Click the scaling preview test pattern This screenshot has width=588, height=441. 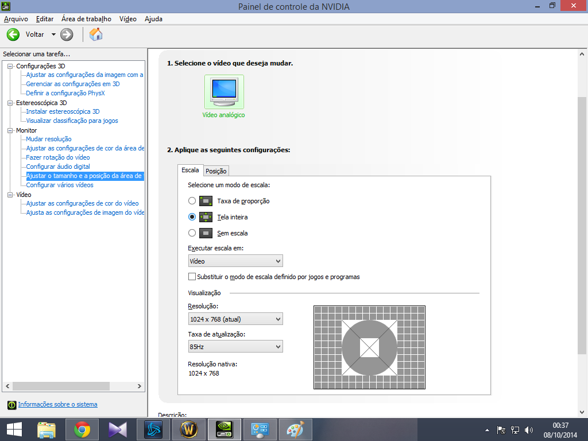(x=369, y=347)
